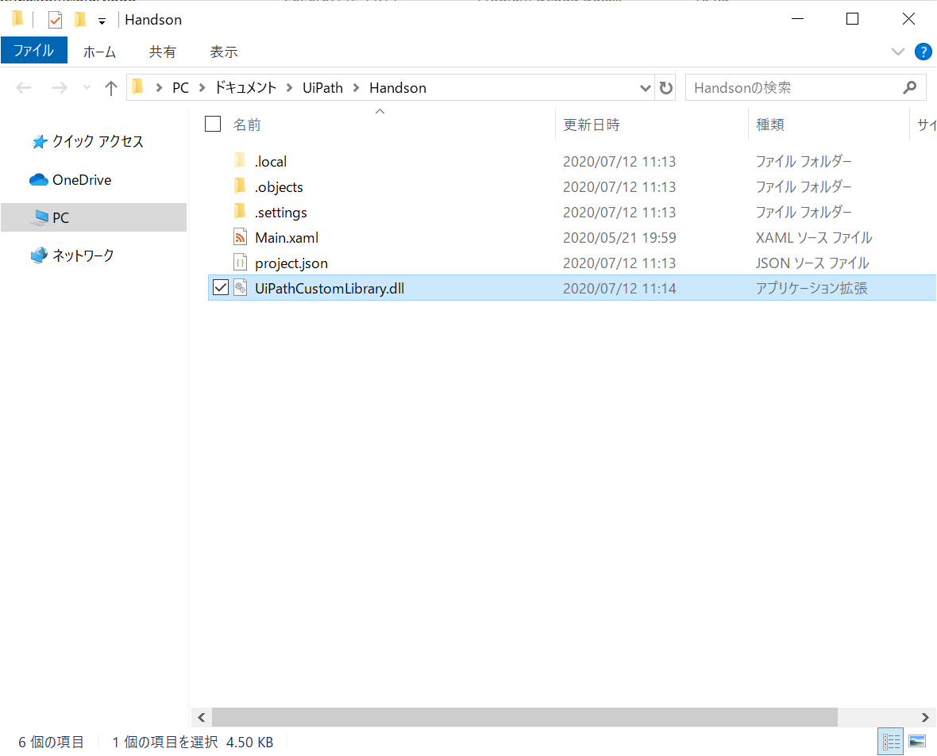Click the .settings folder name
The height and width of the screenshot is (756, 937).
(281, 213)
